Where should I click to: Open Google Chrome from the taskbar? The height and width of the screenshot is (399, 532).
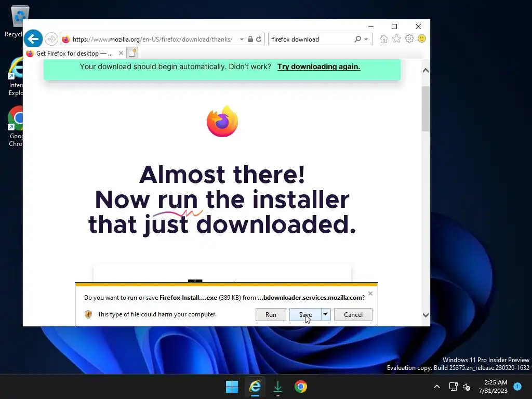click(x=301, y=387)
